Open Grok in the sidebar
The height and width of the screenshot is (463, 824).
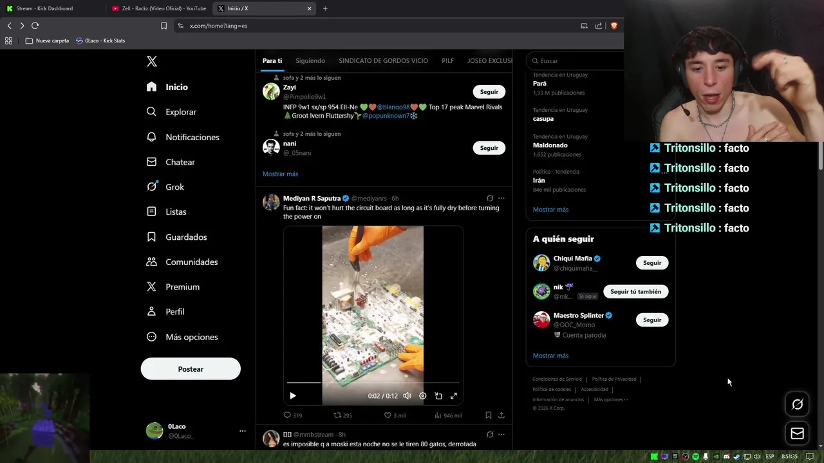165,187
